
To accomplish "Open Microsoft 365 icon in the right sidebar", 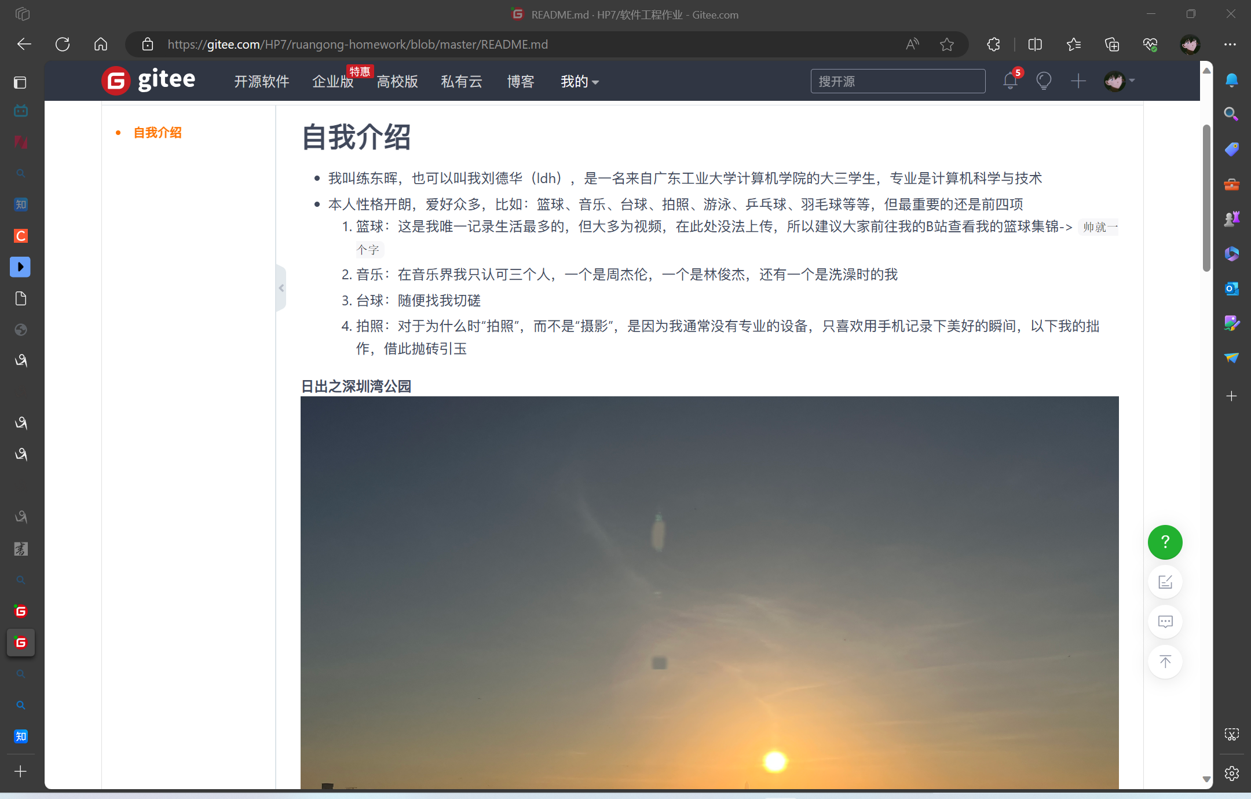I will [x=1231, y=253].
